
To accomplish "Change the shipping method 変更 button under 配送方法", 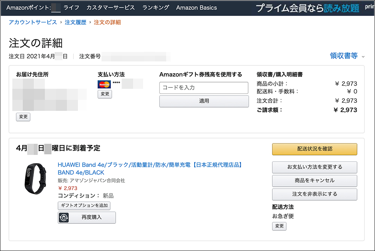I will point(279,226).
